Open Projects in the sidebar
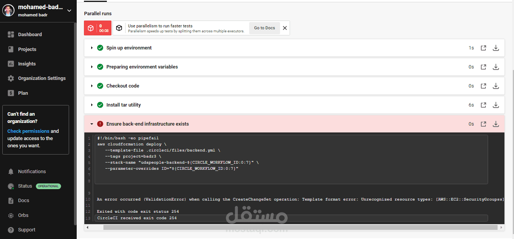This screenshot has width=514, height=239. tap(27, 49)
